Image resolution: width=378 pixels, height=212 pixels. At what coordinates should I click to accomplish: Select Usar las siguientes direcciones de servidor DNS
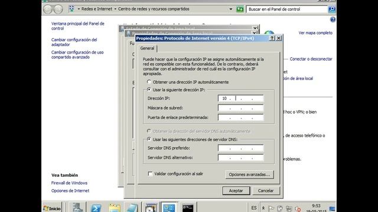149,139
